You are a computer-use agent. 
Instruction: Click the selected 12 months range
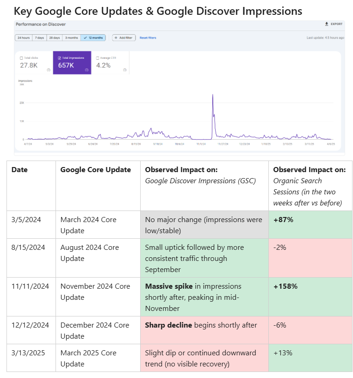click(93, 37)
